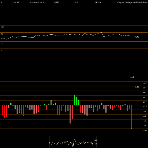Click the MR axis label -100
This screenshot has height=148, width=148.
(x=145, y=131)
